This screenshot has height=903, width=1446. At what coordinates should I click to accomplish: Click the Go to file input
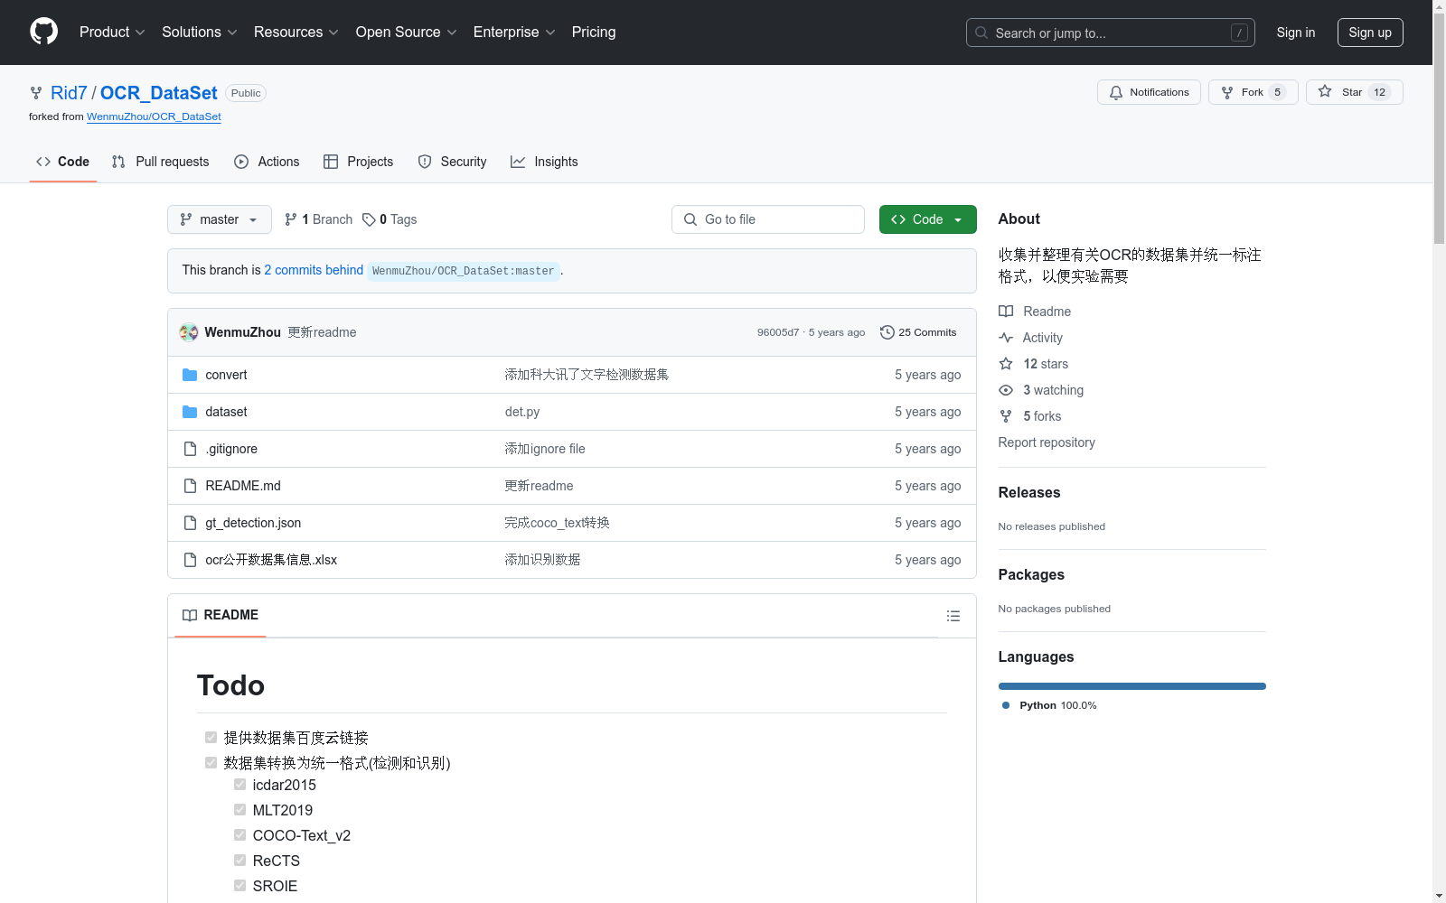pyautogui.click(x=768, y=219)
